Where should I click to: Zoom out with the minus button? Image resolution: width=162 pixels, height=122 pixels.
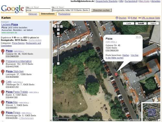tap(58, 63)
